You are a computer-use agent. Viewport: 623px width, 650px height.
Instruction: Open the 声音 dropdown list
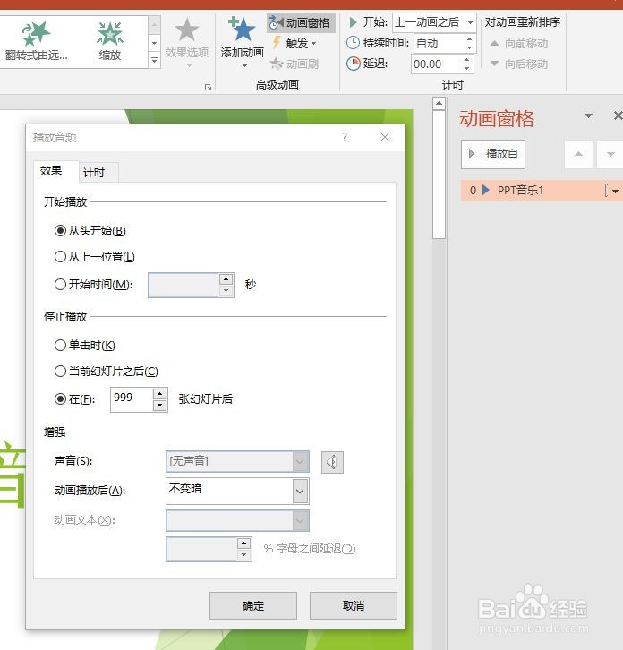click(x=300, y=461)
